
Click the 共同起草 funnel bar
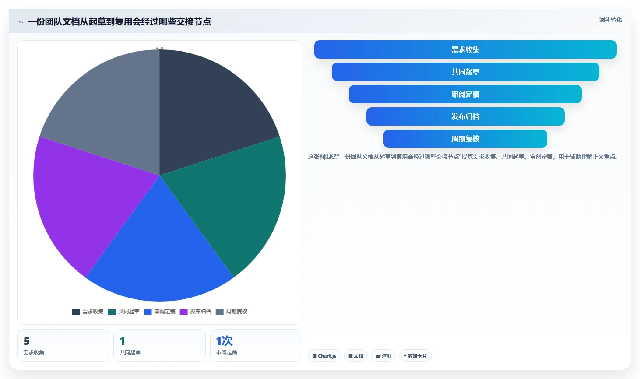click(x=465, y=72)
